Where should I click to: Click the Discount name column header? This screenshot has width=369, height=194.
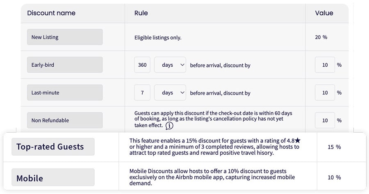pos(51,13)
